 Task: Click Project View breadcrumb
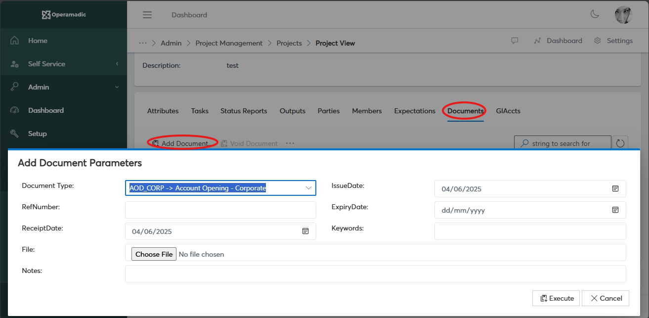335,43
